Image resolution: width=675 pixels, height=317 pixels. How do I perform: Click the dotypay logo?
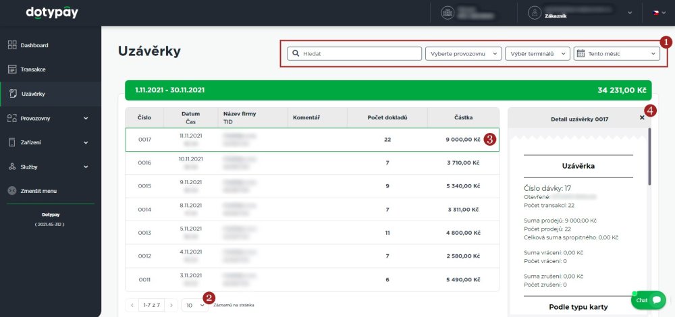52,12
